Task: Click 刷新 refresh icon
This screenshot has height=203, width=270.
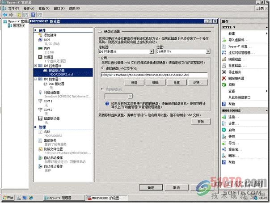Action: (x=224, y=85)
